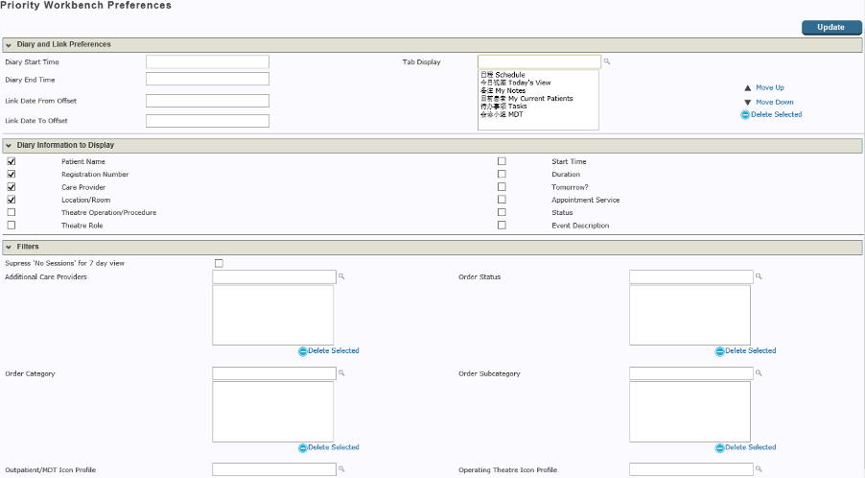The width and height of the screenshot is (865, 478).
Task: Select Today's View in tab list
Action: click(523, 83)
